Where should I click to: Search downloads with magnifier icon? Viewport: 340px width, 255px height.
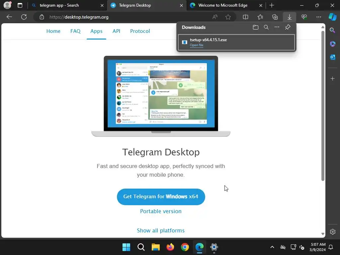(266, 27)
